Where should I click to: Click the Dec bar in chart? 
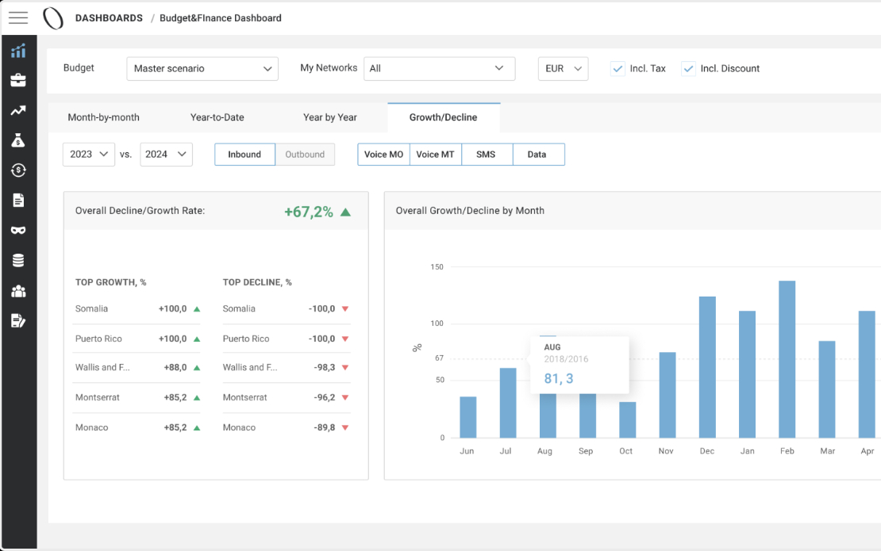coord(707,367)
